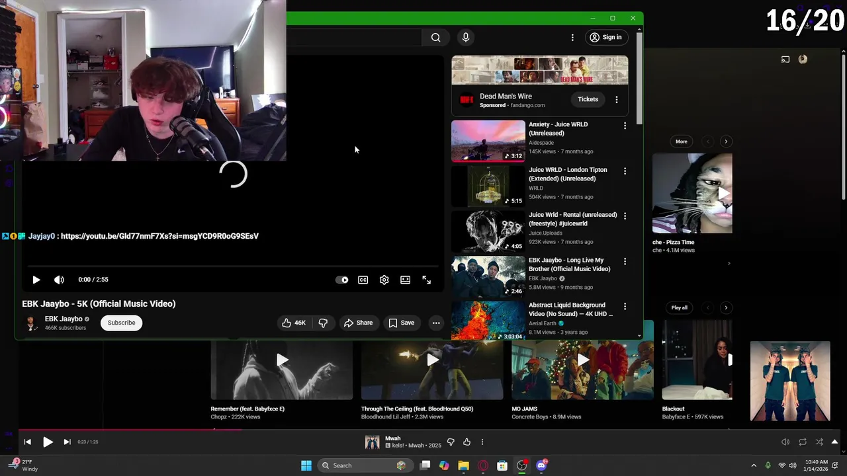
Task: Switch to theater mode
Action: point(406,280)
